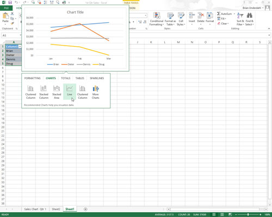
Task: Expand the AutoSum dropdown arrow
Action: click(x=234, y=14)
